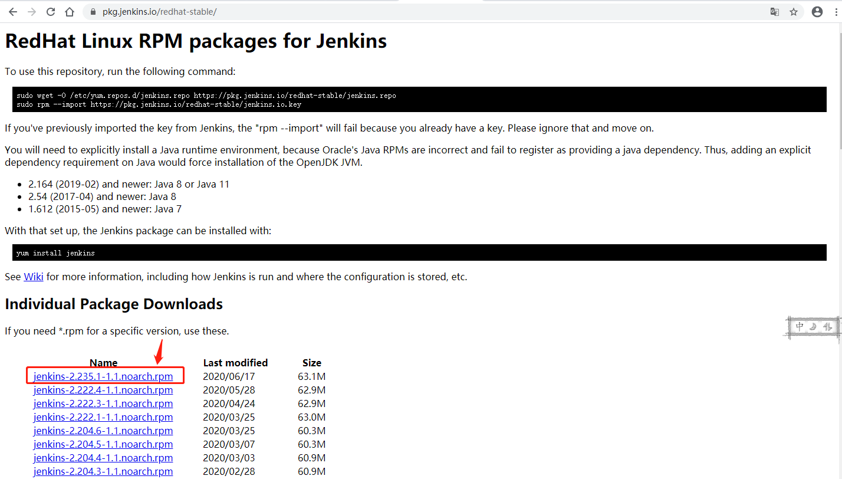Open the Translate this page icon
This screenshot has width=842, height=479.
[775, 12]
